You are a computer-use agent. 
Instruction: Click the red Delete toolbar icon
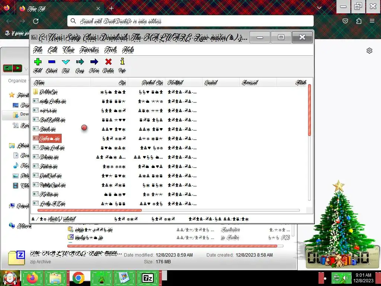(x=108, y=62)
